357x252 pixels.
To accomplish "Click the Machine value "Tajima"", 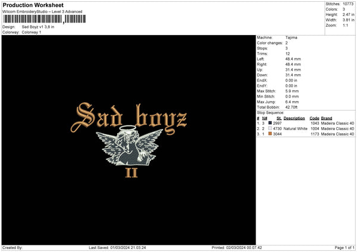I will [x=291, y=37].
